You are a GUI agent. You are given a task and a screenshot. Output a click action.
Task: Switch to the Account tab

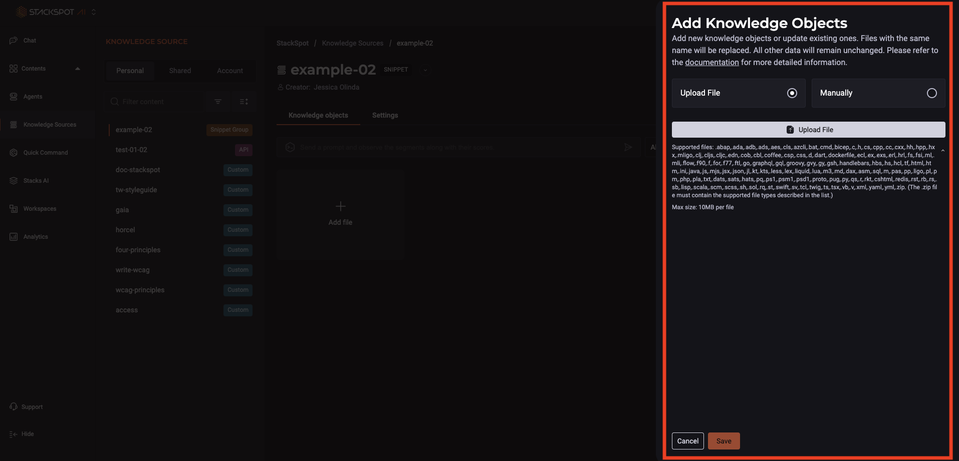click(230, 71)
